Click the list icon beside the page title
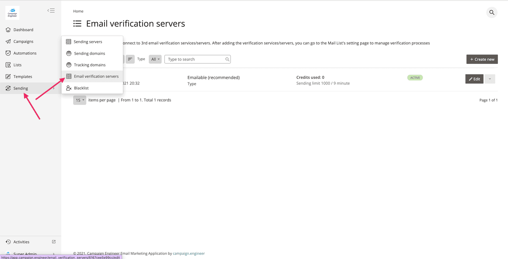The width and height of the screenshot is (508, 259). coord(77,24)
